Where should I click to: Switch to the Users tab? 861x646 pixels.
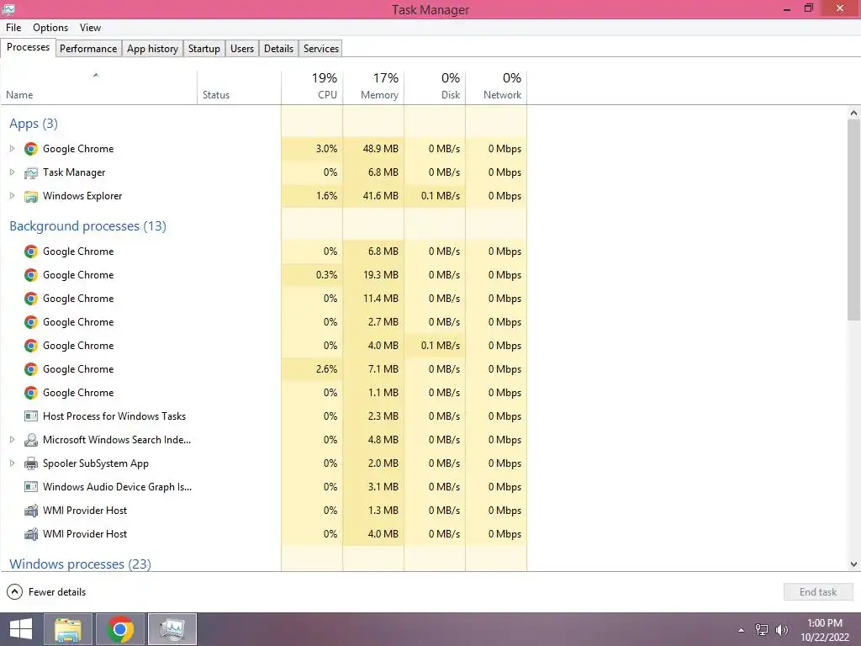click(x=242, y=48)
